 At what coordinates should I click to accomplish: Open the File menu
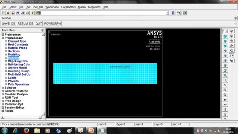[x=4, y=7]
